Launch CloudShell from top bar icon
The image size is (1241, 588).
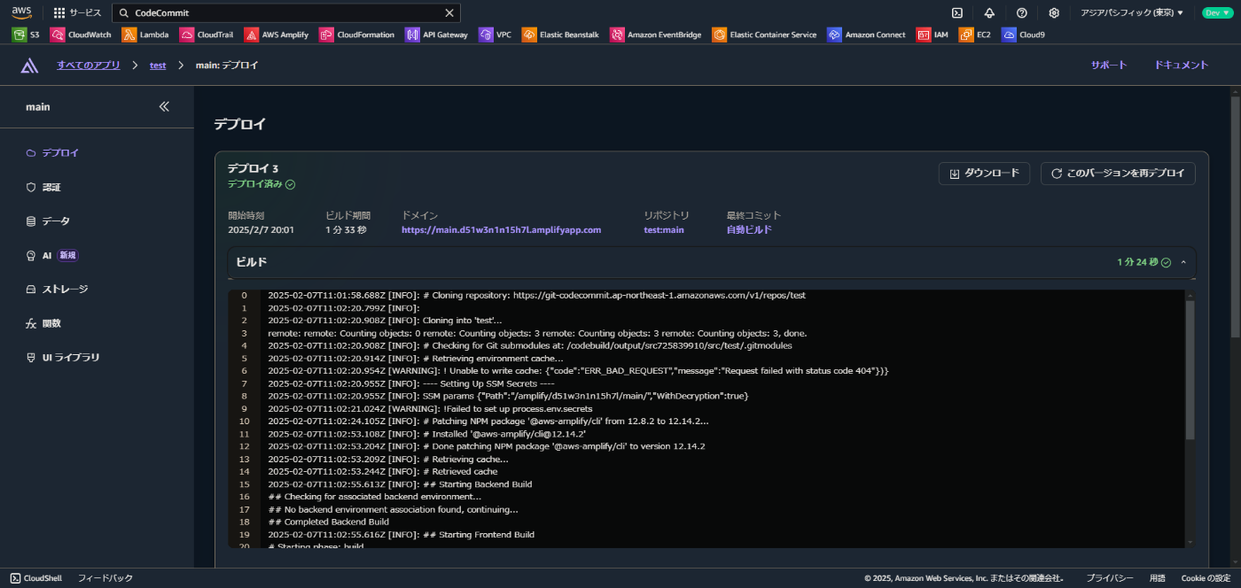pos(957,13)
